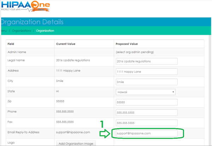Image resolution: width=212 pixels, height=146 pixels.
Task: Click the '(select org admin pending)' text
Action: point(134,52)
